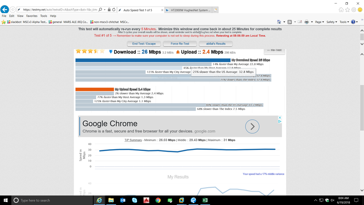The width and height of the screenshot is (364, 205).
Task: Click the ab8al's Results button
Action: click(216, 44)
